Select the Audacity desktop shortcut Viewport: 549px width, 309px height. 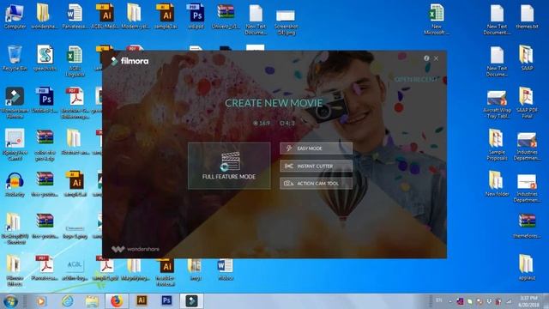[x=15, y=185]
